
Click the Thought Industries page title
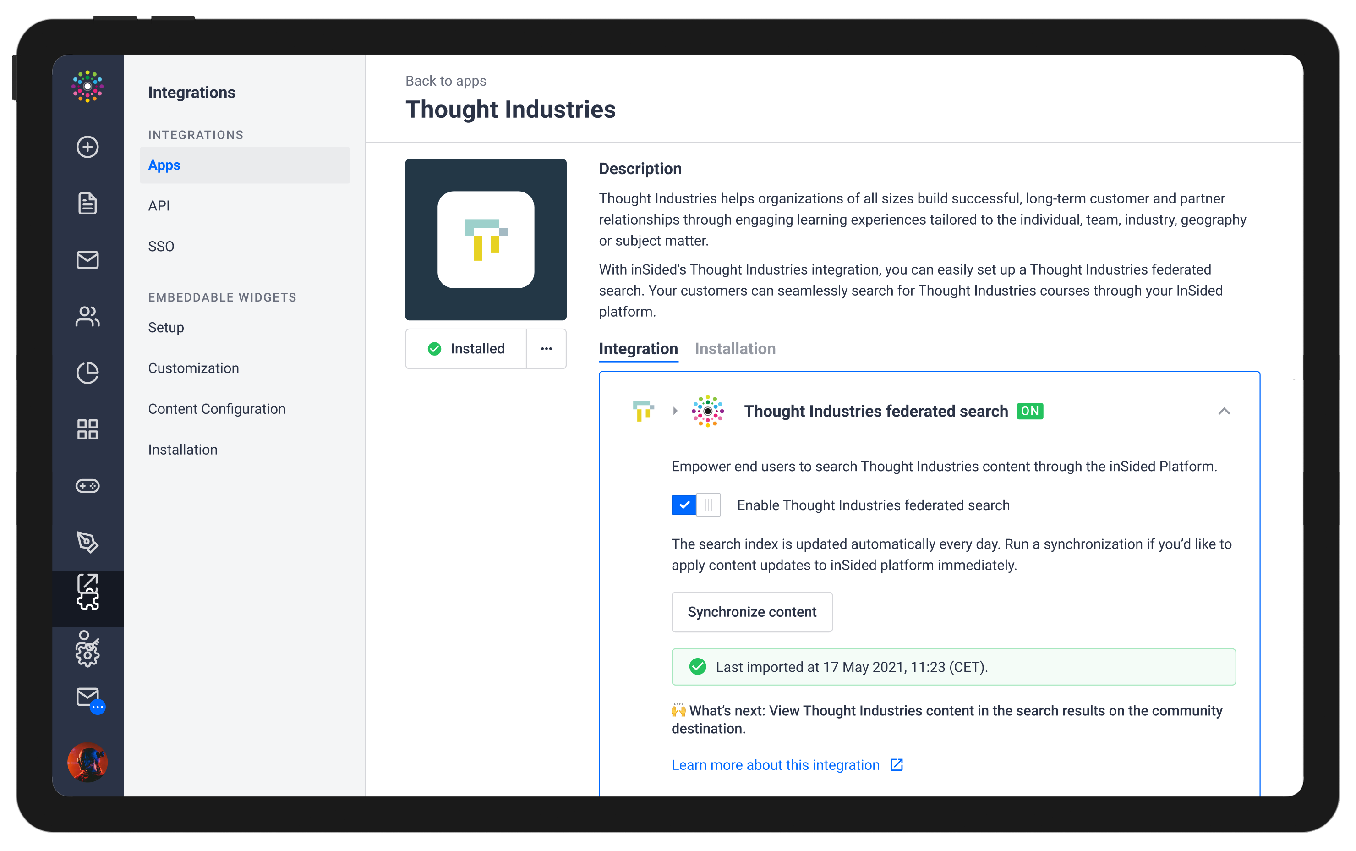tap(510, 109)
